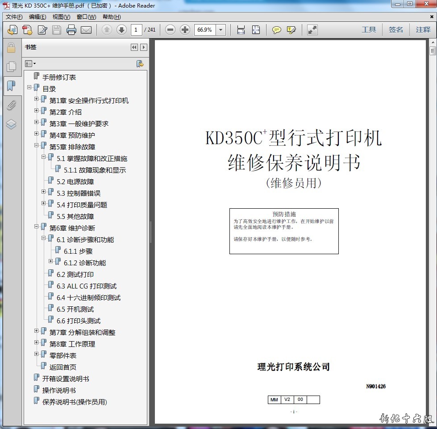The image size is (437, 429).
Task: Add a sticky note comment
Action: (277, 30)
